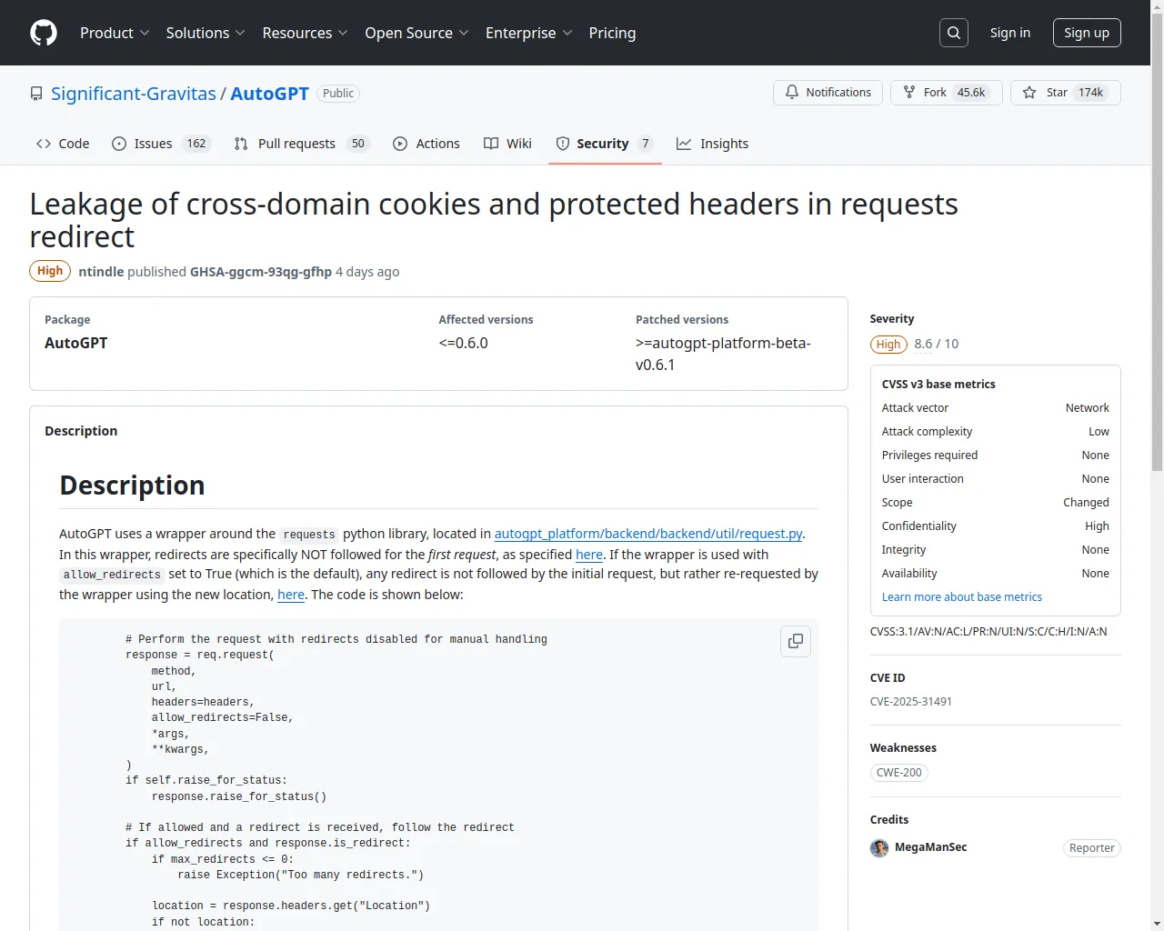1164x931 pixels.
Task: Click the Security 7 counter badge
Action: (x=646, y=144)
